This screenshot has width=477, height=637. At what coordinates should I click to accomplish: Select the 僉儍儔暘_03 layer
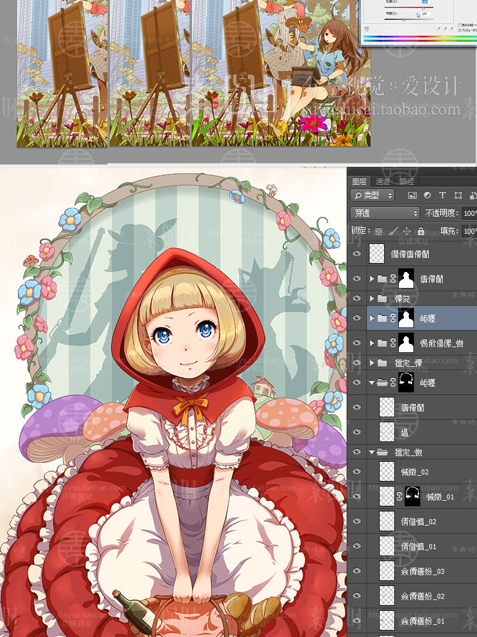pos(423,571)
